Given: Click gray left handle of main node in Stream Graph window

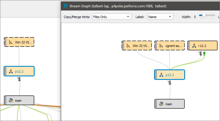Looking at the screenshot, I should click(156, 104).
